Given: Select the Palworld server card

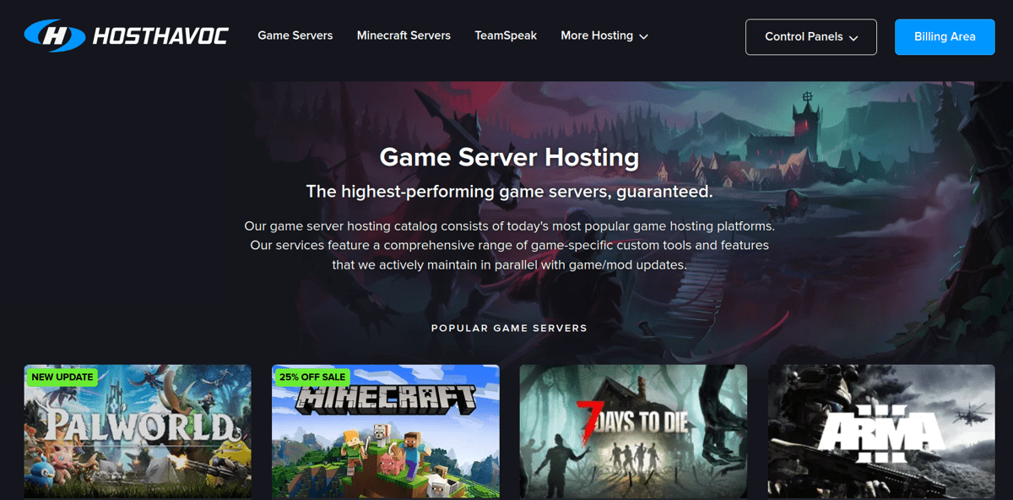Looking at the screenshot, I should (x=138, y=432).
